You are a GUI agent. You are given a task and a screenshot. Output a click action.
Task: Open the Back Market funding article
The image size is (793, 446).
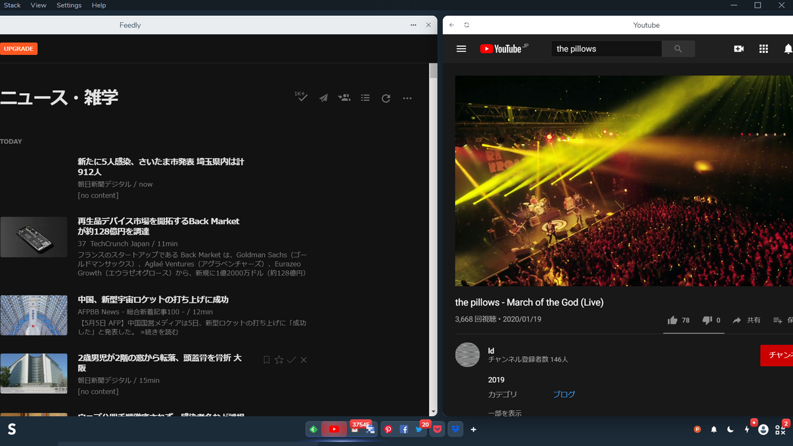tap(159, 226)
